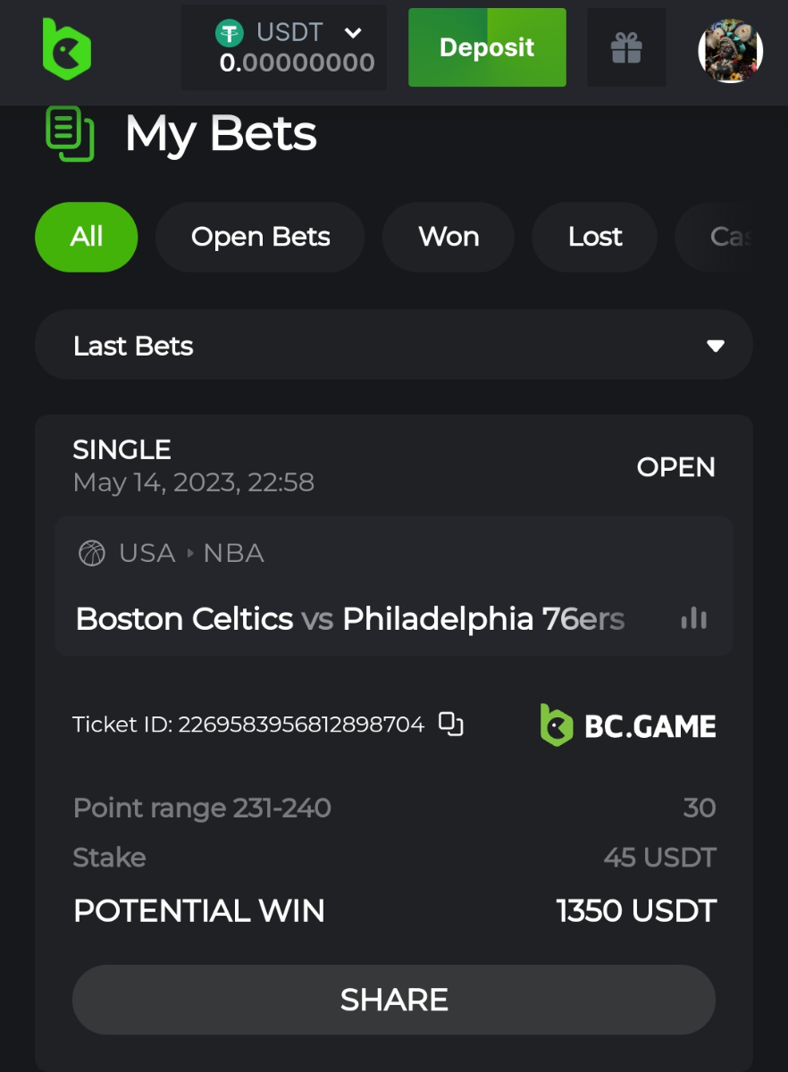The image size is (788, 1072).
Task: Click the basketball sport icon
Action: click(x=92, y=553)
